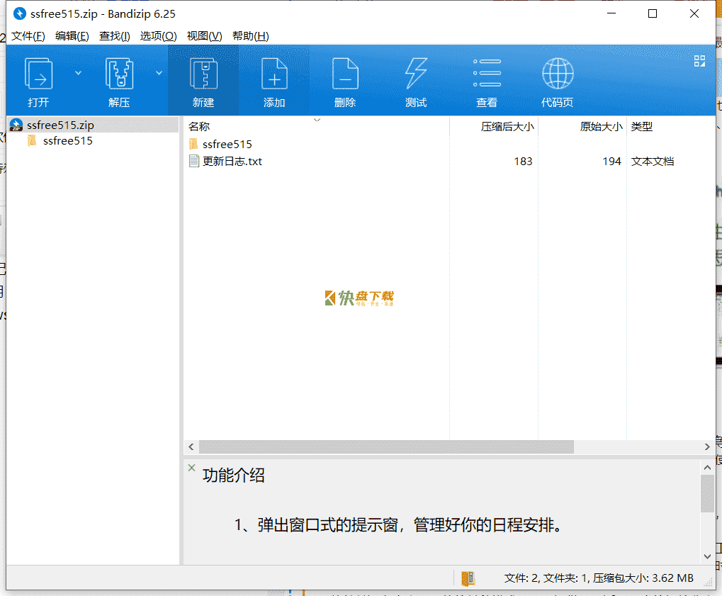Screen dimensions: 722x596
Task: Open the 编辑(E) menu
Action: (x=72, y=36)
